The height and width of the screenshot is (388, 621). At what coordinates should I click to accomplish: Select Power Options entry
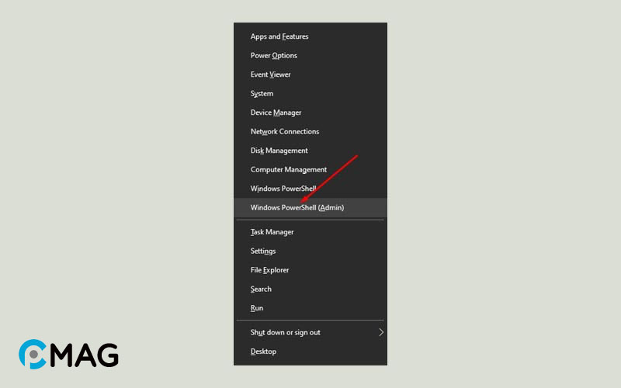point(310,55)
